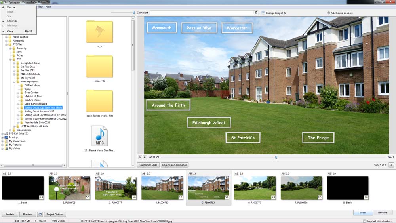Click the preview timeline slider handle
Image resolution: width=396 pixels, height=223 pixels.
click(x=276, y=157)
